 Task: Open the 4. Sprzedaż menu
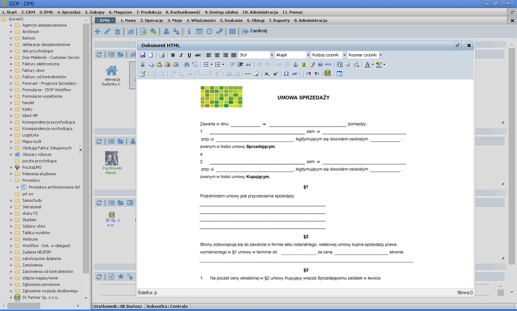coord(69,12)
